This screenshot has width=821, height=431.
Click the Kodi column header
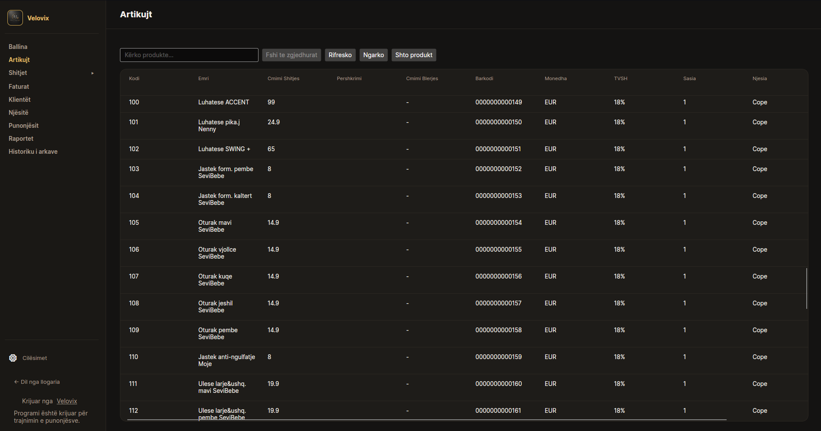point(134,78)
